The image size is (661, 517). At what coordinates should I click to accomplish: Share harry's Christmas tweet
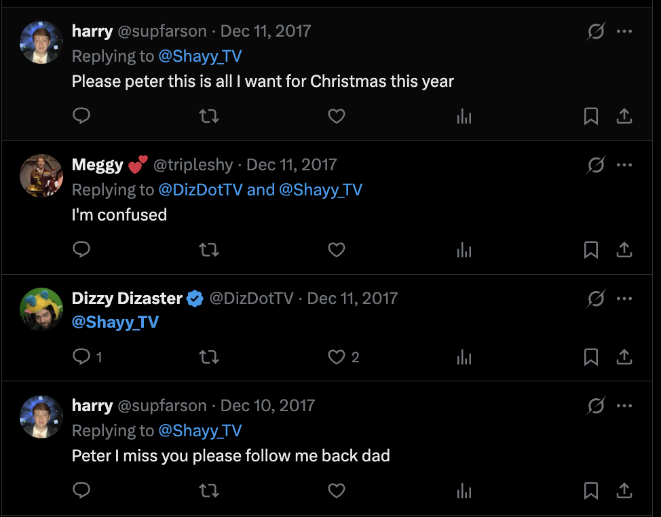624,116
